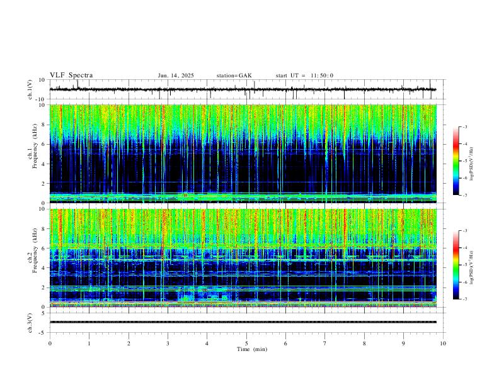
Task: Click the ch.3 voltage black band trace
Action: [243, 322]
